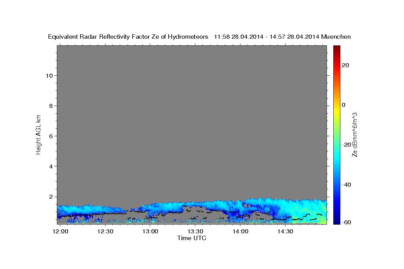Click the 13:00 time tick label
The width and height of the screenshot is (404, 269).
coord(150,232)
